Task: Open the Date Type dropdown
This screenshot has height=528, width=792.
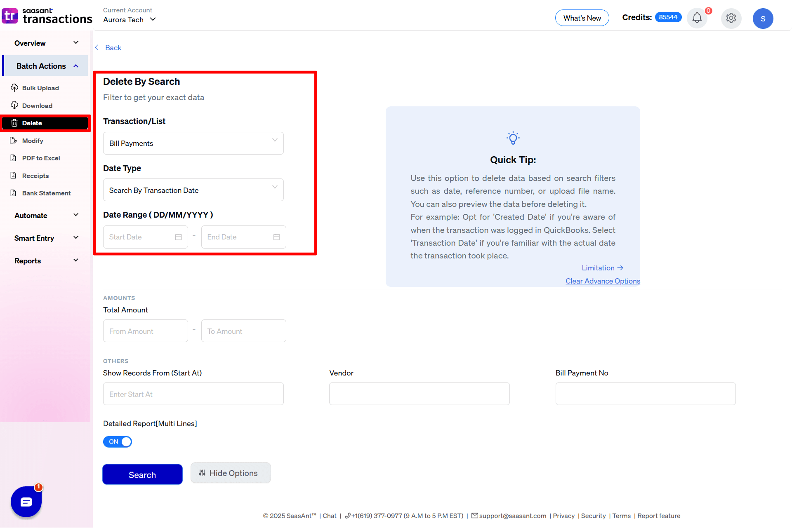Action: (x=193, y=190)
